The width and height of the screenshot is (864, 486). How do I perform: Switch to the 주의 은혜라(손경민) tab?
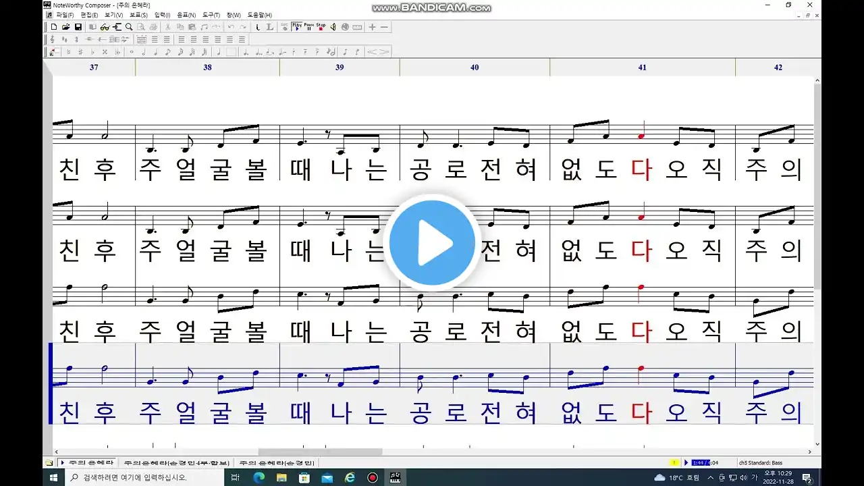277,463
